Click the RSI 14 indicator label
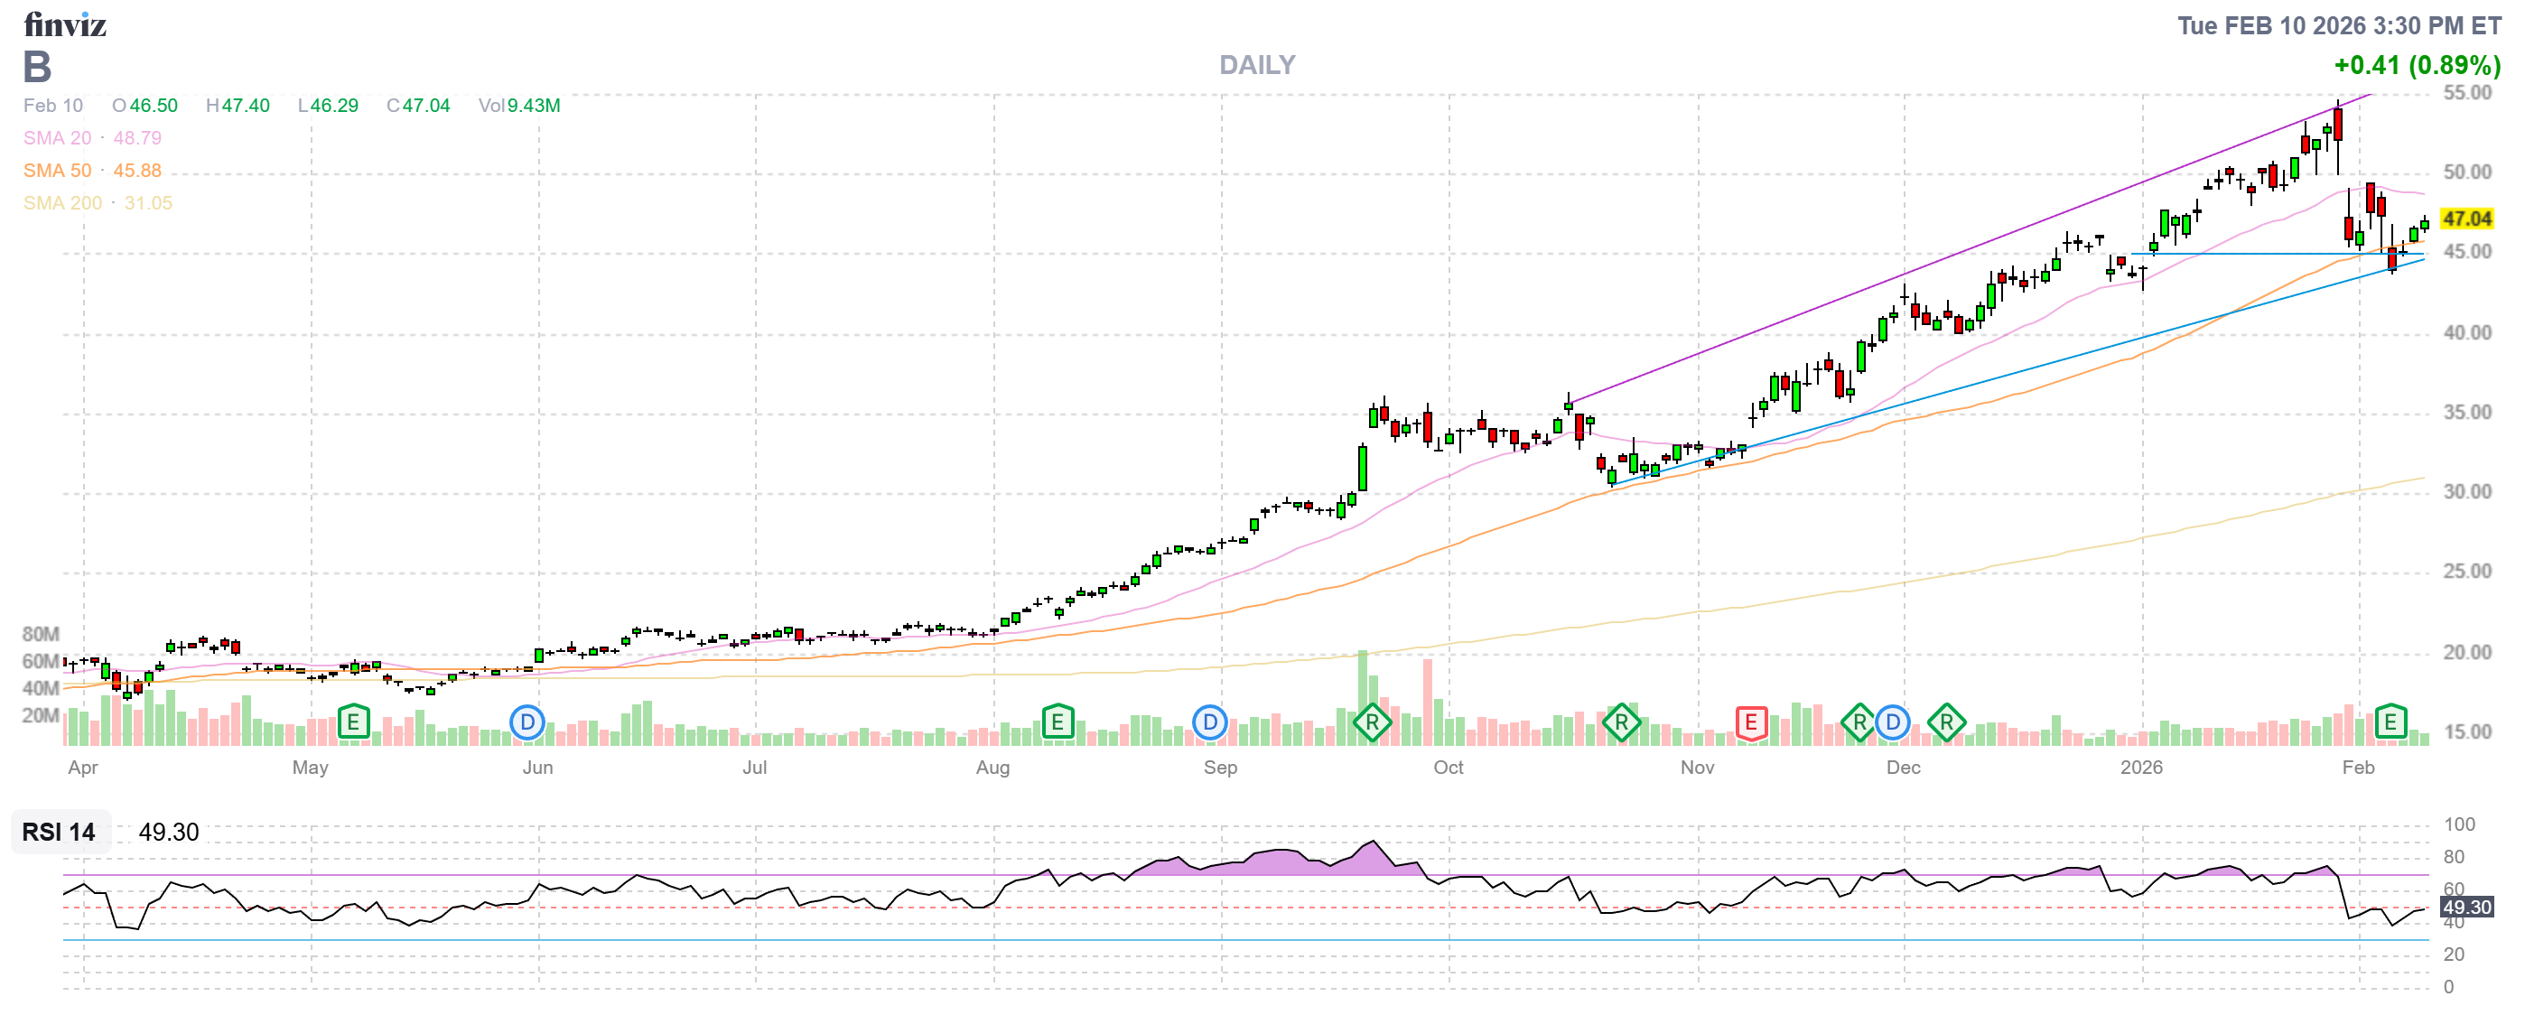This screenshot has height=1015, width=2525. (59, 832)
